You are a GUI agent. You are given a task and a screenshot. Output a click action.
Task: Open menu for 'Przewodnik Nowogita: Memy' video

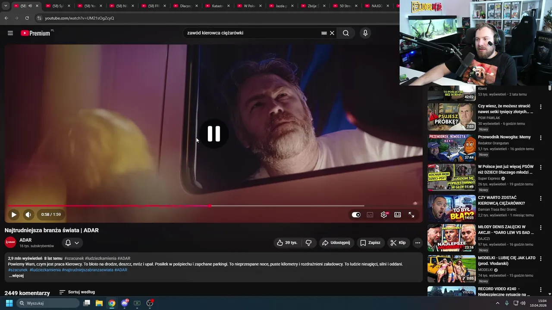tap(540, 138)
